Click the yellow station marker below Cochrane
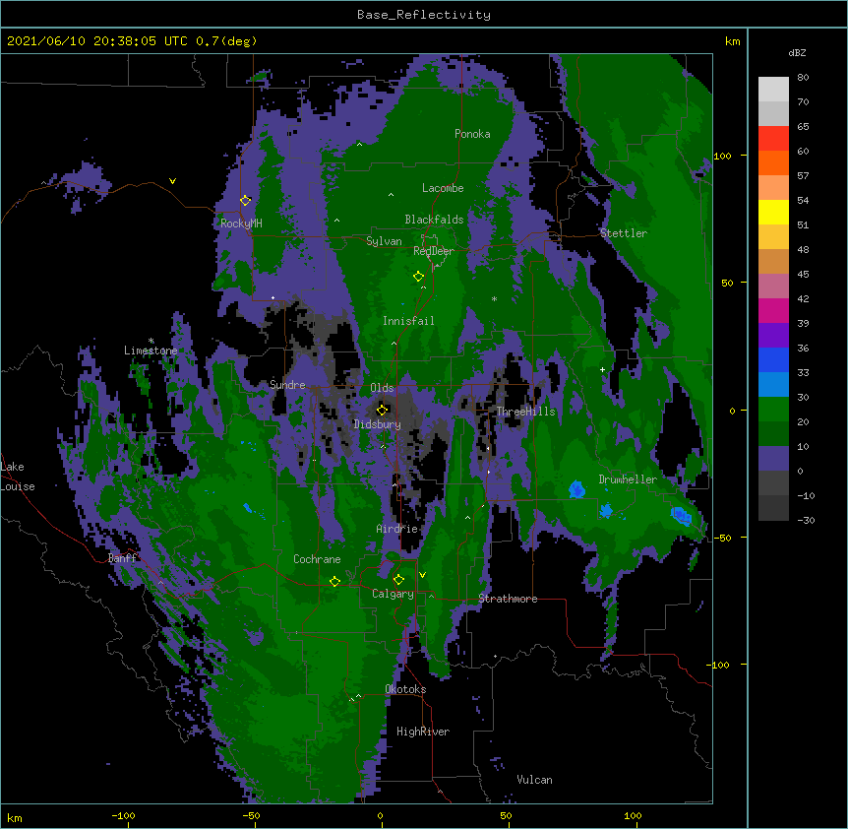 (x=334, y=581)
